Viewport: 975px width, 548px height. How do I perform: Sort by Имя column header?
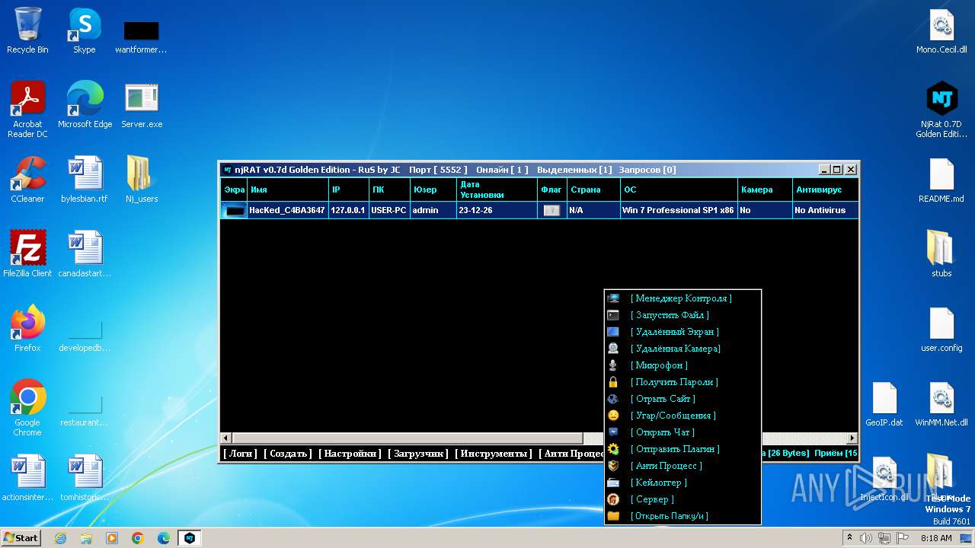pos(288,190)
